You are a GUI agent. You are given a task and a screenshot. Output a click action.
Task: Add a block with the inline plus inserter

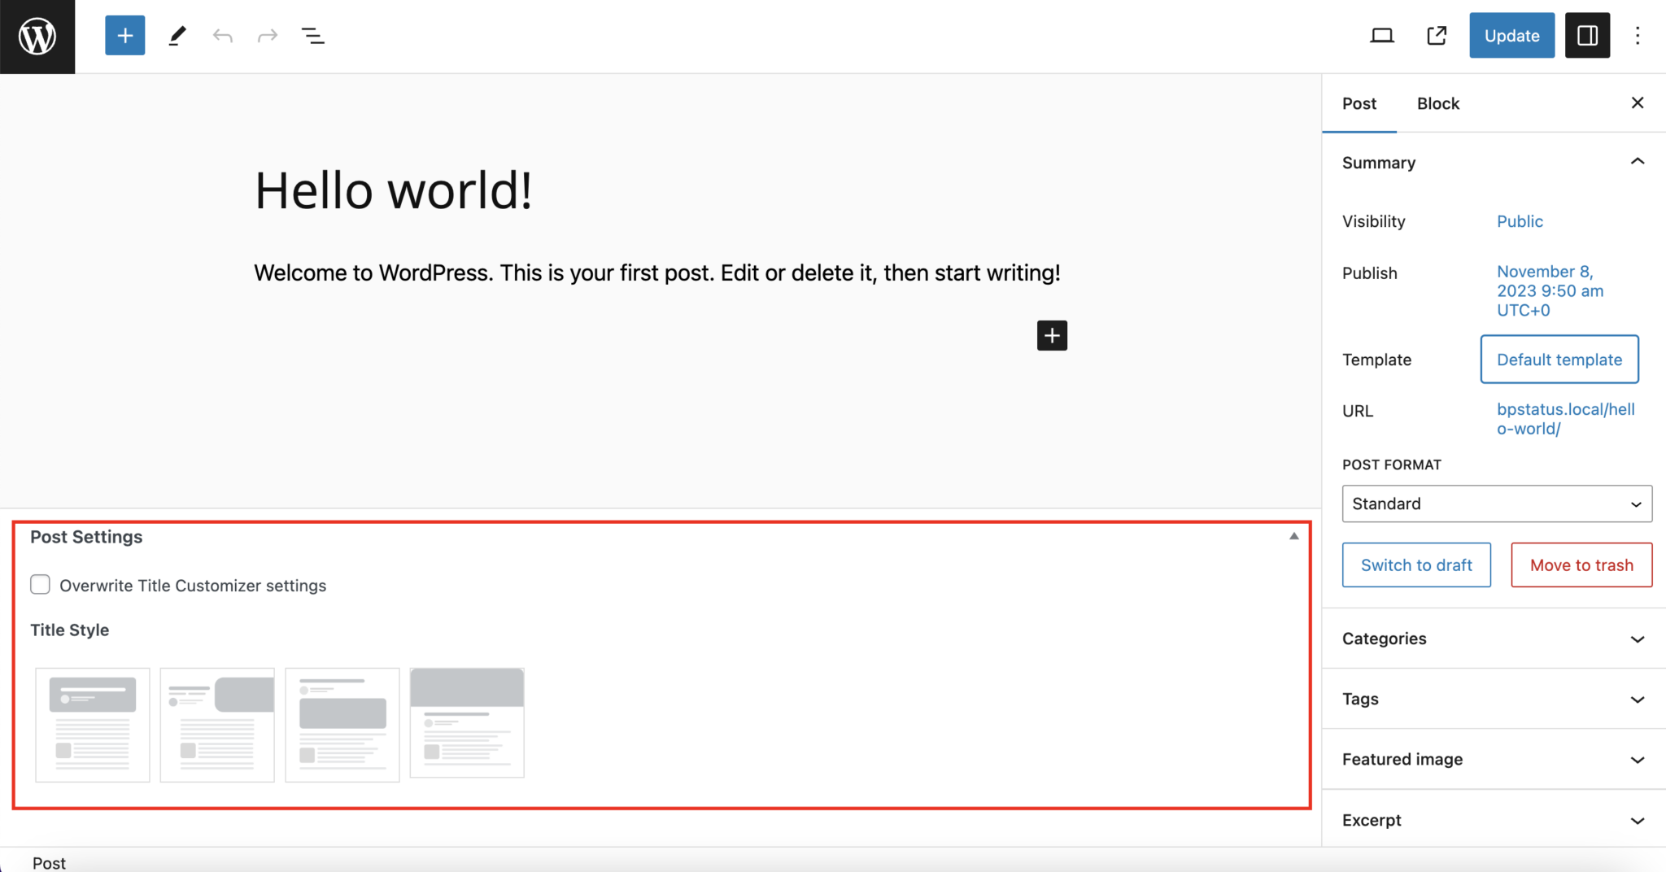tap(1052, 335)
